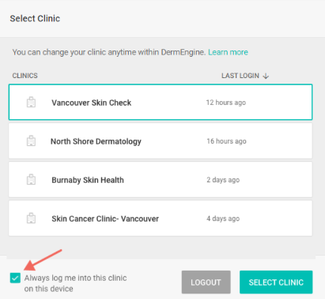Click the building icon beside Vancouver Skin Check
The height and width of the screenshot is (299, 325).
[31, 103]
